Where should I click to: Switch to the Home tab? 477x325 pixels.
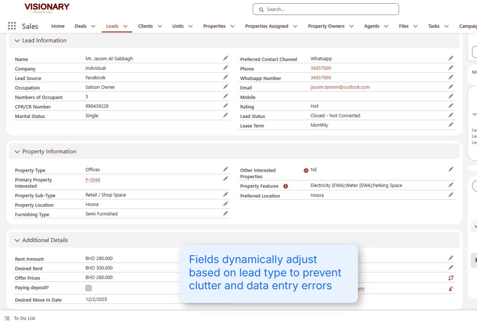tap(59, 26)
